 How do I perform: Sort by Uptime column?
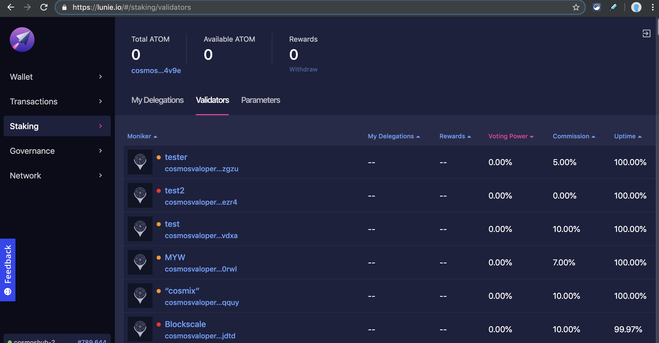628,136
